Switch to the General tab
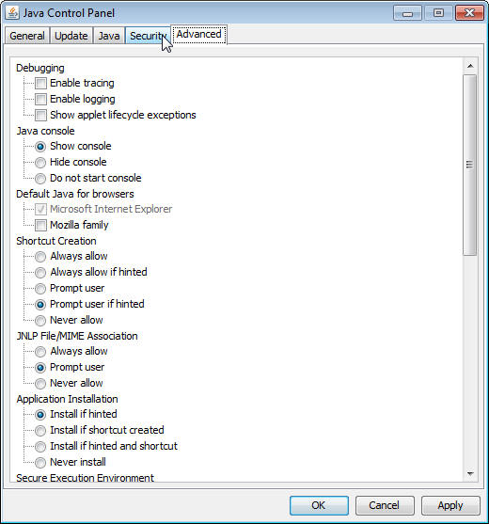This screenshot has height=524, width=489. pos(27,36)
